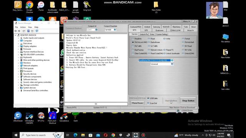Launch the EFT_Pro desktop icon
The image size is (246, 138).
click(x=41, y=117)
